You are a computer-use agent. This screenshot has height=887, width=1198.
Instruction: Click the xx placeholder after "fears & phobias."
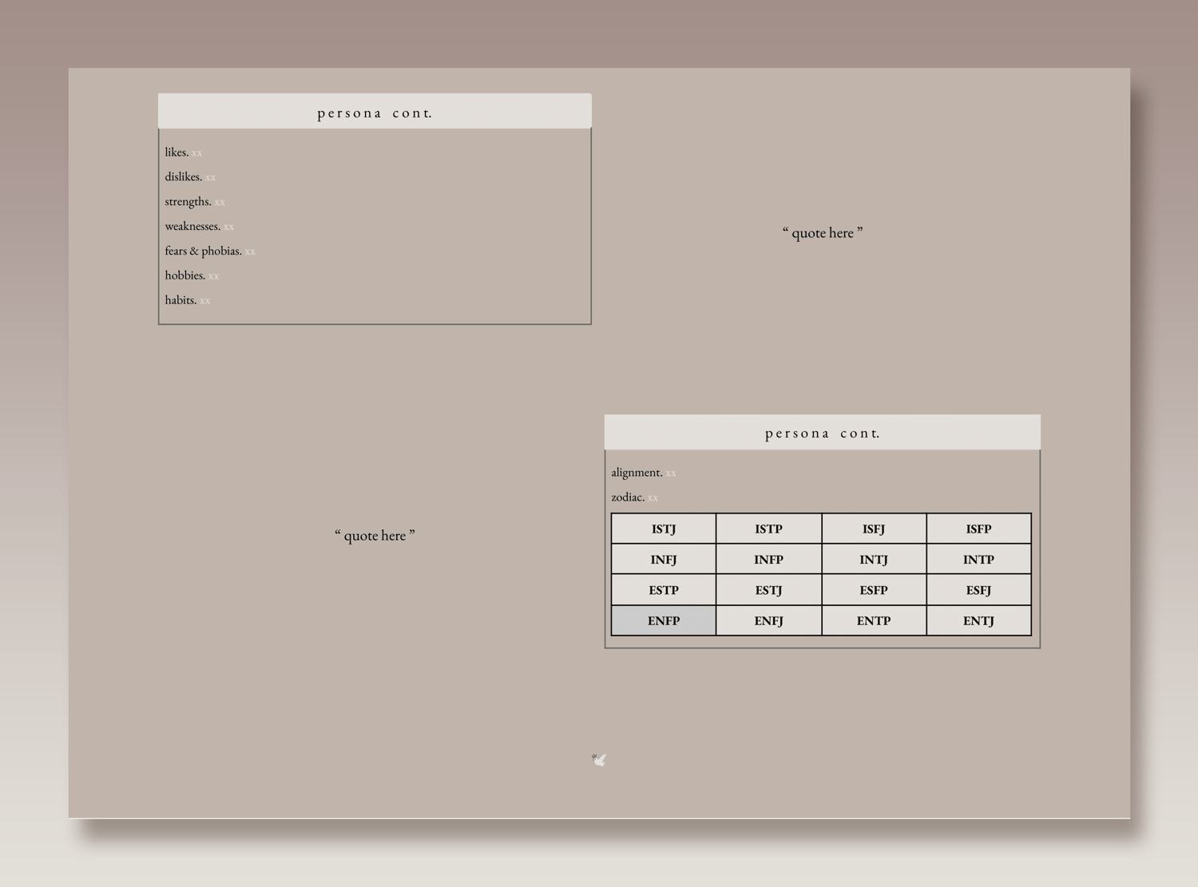point(250,251)
